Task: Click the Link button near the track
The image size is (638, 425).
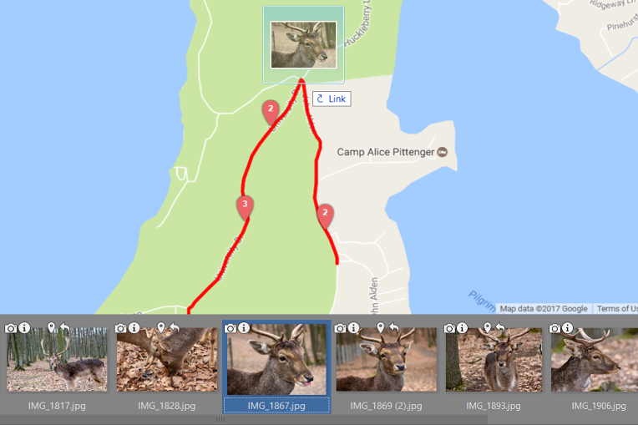Action: point(332,99)
